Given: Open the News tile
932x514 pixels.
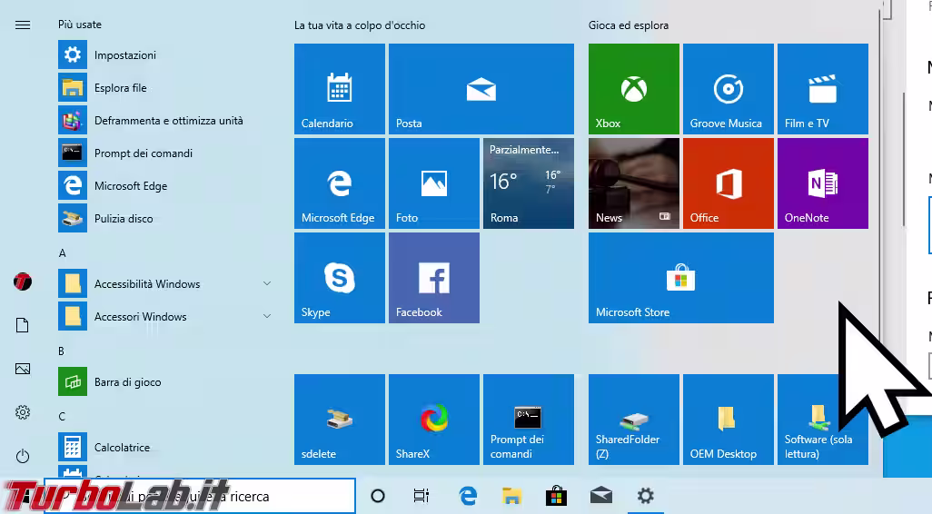Looking at the screenshot, I should (x=634, y=183).
